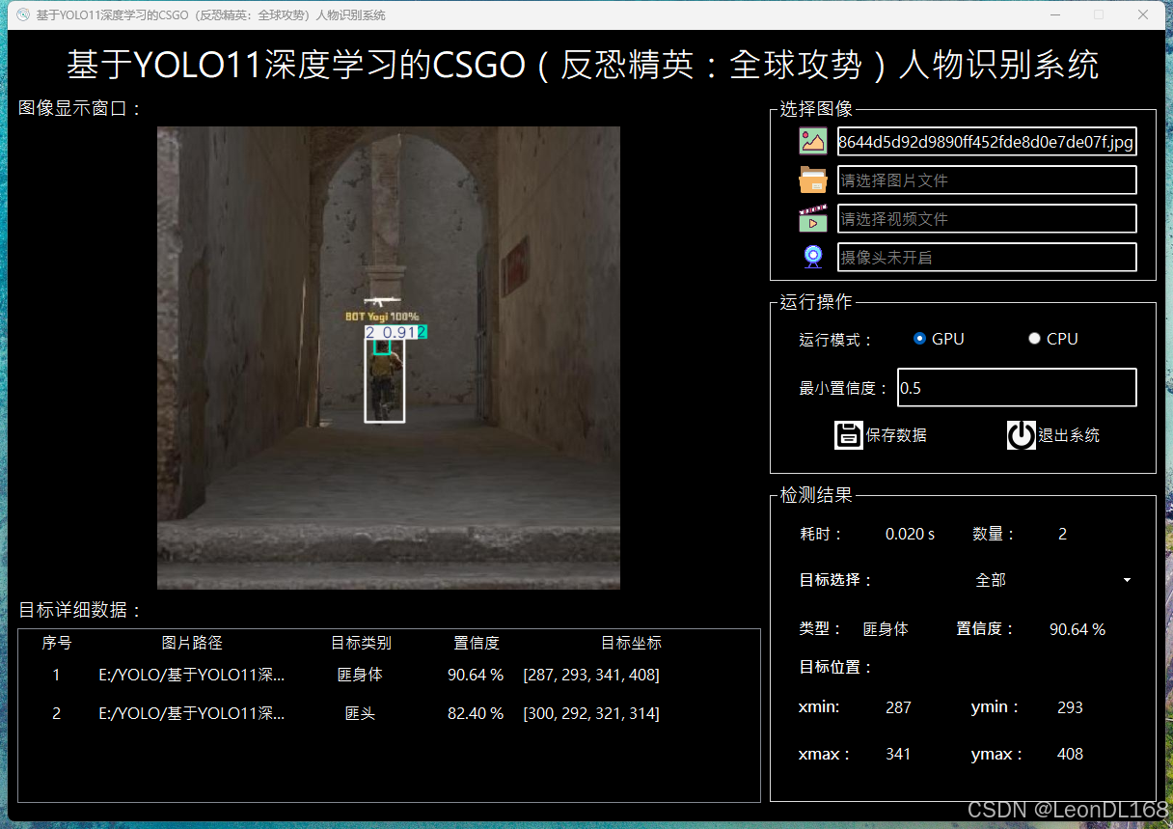Click the xmin value 287
The image size is (1173, 829).
pos(898,707)
